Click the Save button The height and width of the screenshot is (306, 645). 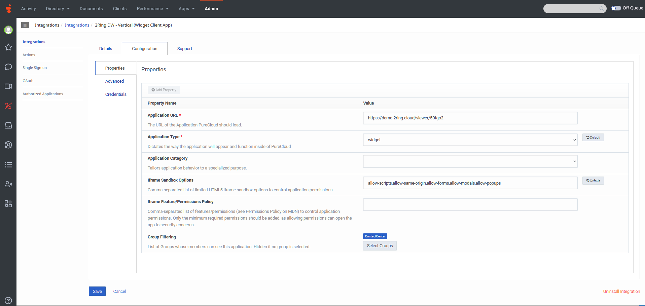pos(97,291)
